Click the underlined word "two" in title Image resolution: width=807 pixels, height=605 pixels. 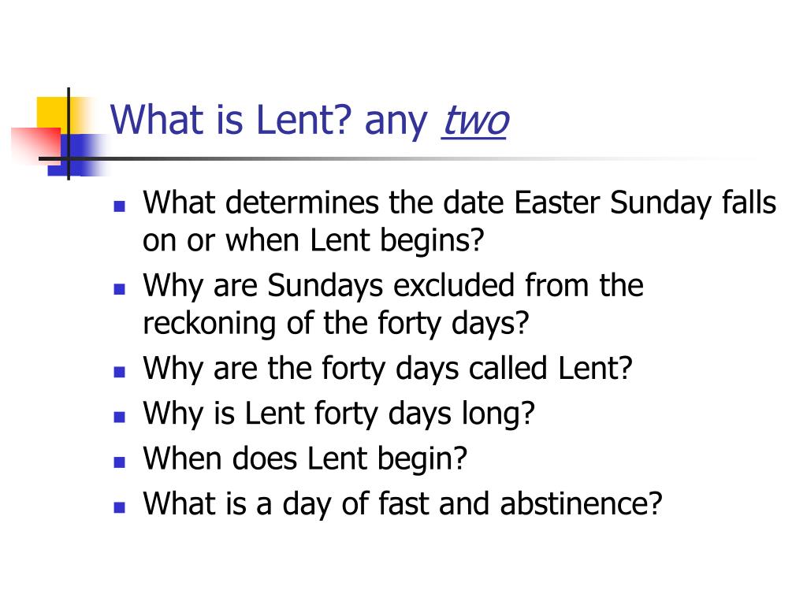pyautogui.click(x=475, y=121)
